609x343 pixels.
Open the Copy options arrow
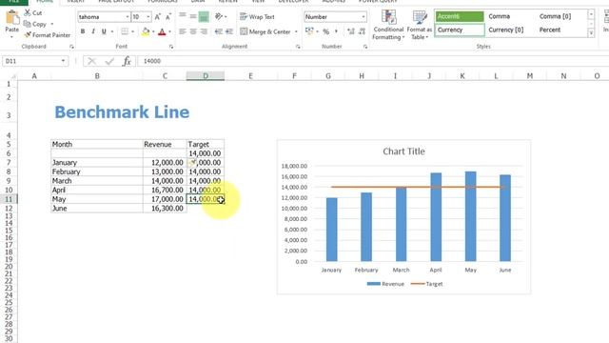[52, 24]
